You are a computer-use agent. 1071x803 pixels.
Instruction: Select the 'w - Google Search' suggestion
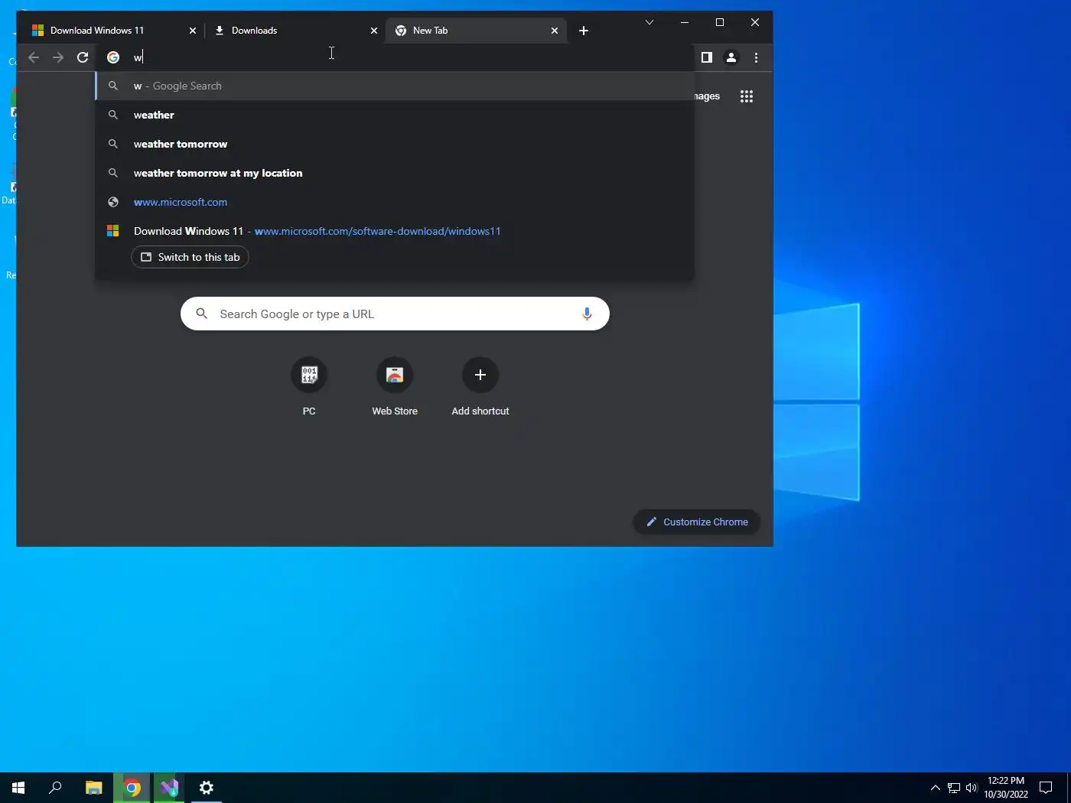[x=395, y=86]
